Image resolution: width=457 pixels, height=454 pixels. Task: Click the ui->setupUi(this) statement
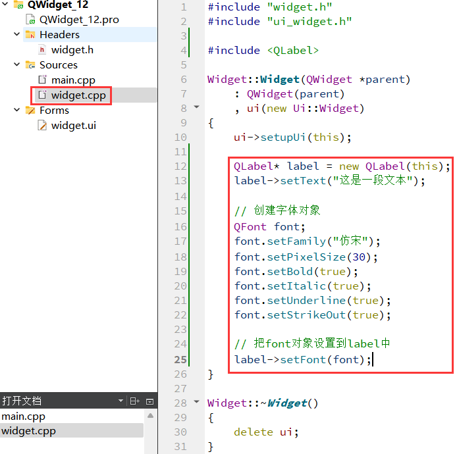(292, 137)
